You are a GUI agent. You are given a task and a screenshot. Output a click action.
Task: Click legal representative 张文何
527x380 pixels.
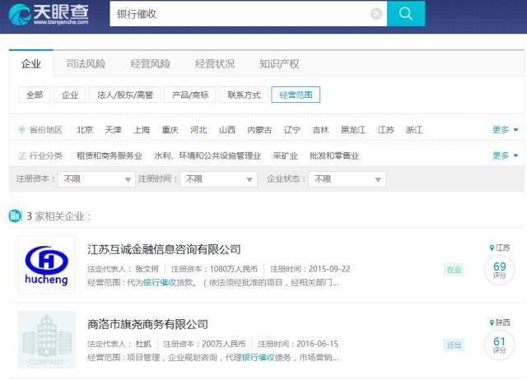pyautogui.click(x=147, y=269)
